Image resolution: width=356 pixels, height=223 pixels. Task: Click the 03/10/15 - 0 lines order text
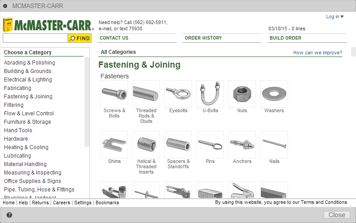[287, 28]
